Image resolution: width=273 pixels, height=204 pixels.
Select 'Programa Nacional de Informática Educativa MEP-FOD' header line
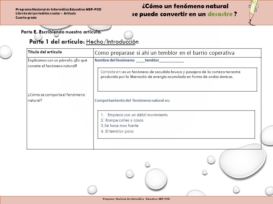(x=59, y=9)
